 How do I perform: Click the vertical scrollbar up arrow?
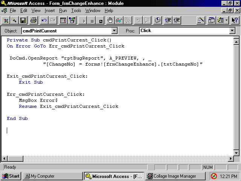click(x=236, y=42)
